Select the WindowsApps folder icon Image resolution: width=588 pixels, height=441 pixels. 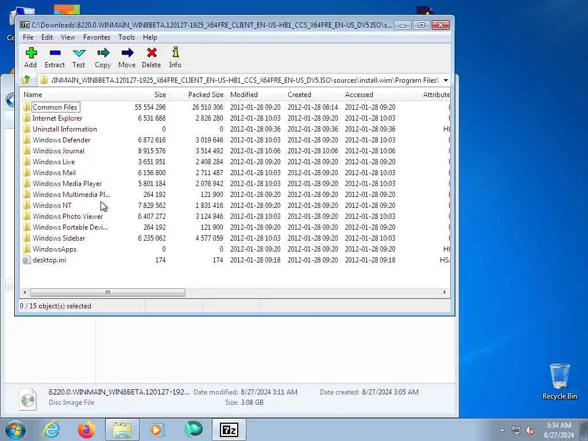coord(26,249)
